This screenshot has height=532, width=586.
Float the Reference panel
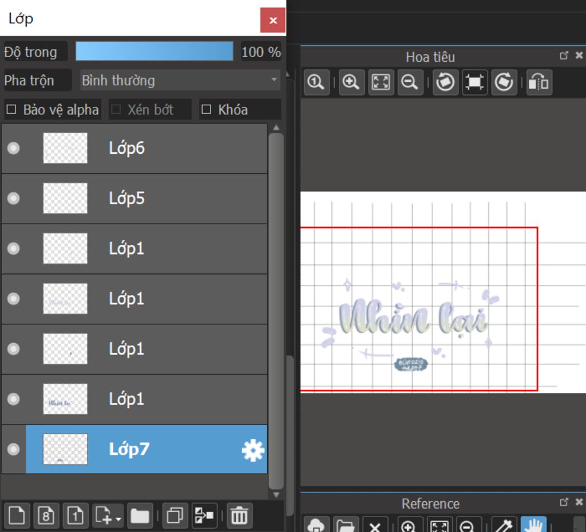pos(564,502)
